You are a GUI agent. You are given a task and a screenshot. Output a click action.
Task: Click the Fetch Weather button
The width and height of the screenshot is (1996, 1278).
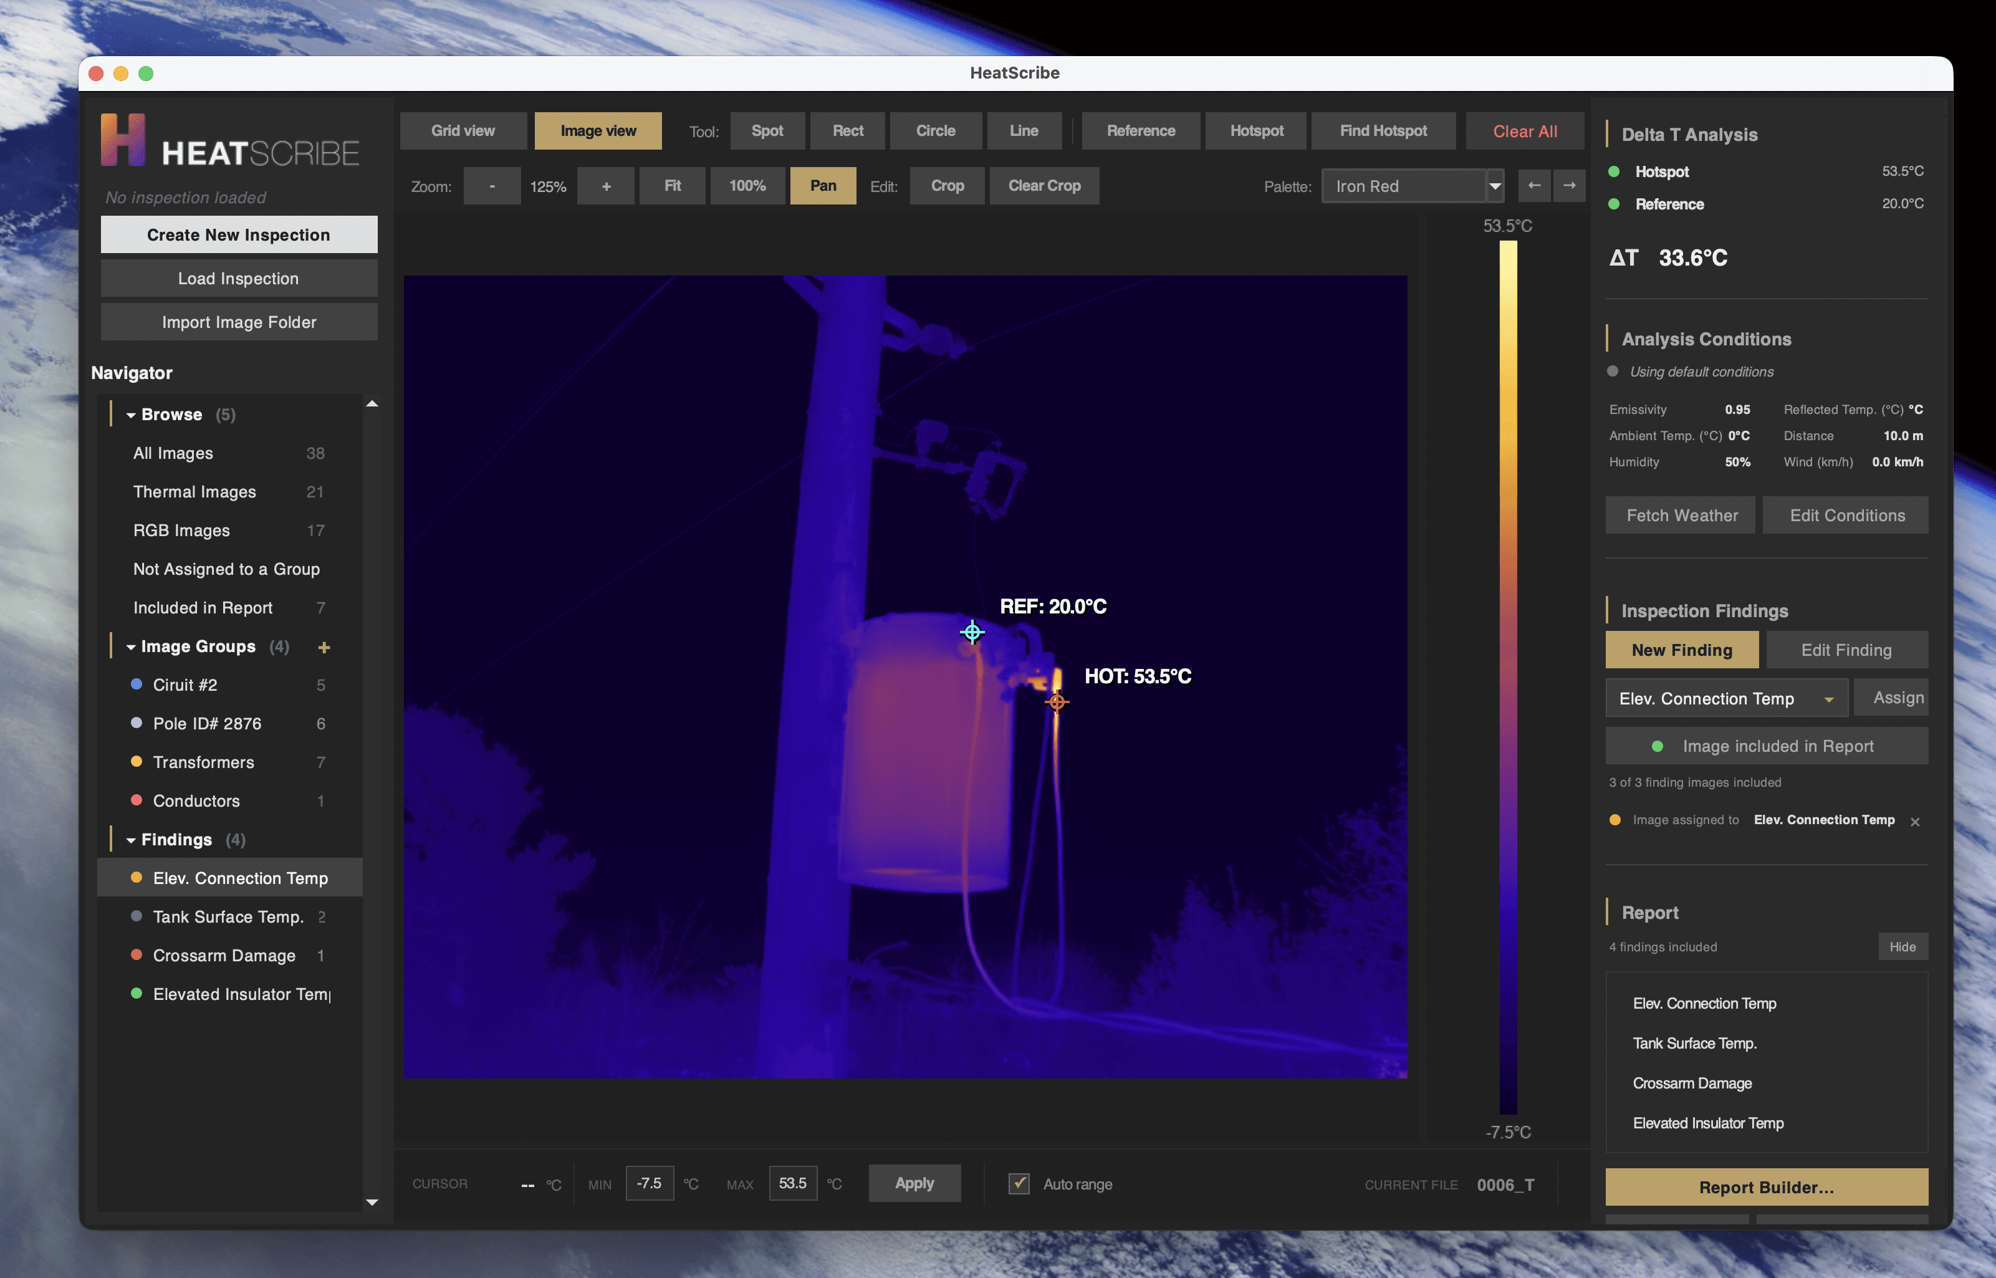tap(1682, 516)
